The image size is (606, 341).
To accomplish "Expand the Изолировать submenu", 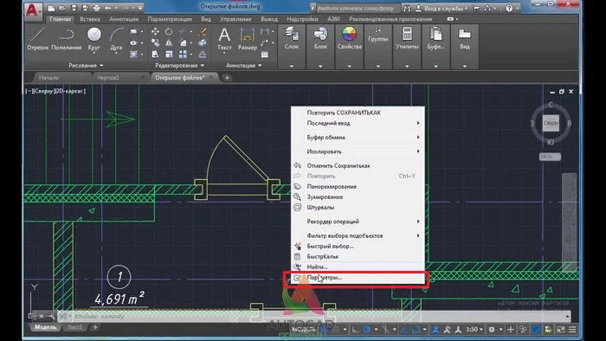I will (x=358, y=151).
